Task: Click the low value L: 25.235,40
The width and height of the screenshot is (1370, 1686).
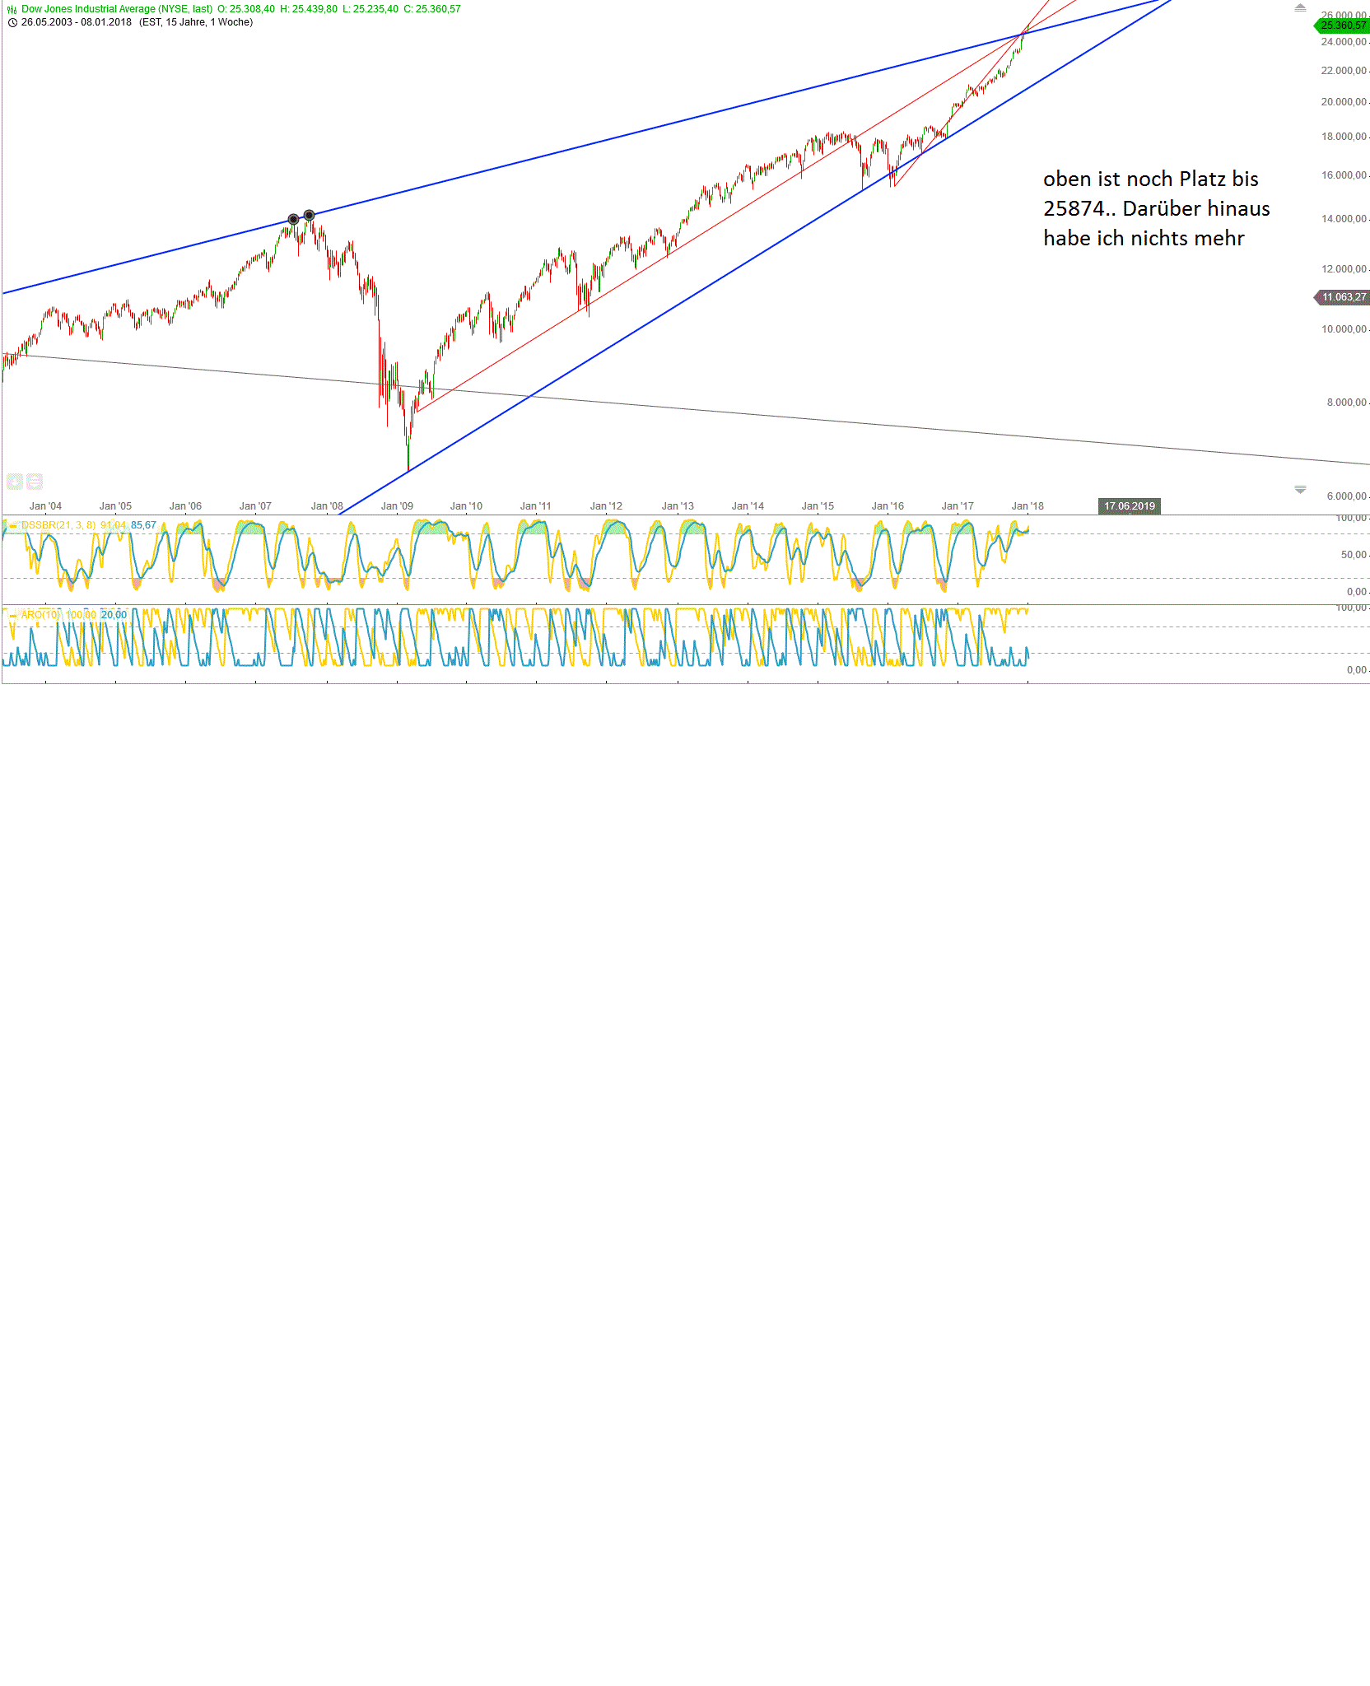Action: 370,9
